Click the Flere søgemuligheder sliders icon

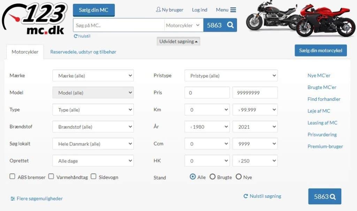13,199
